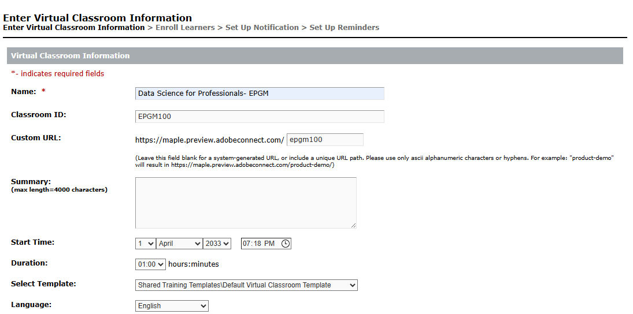This screenshot has height=314, width=633.
Task: Select the minutes value in the time field
Action: coord(257,244)
